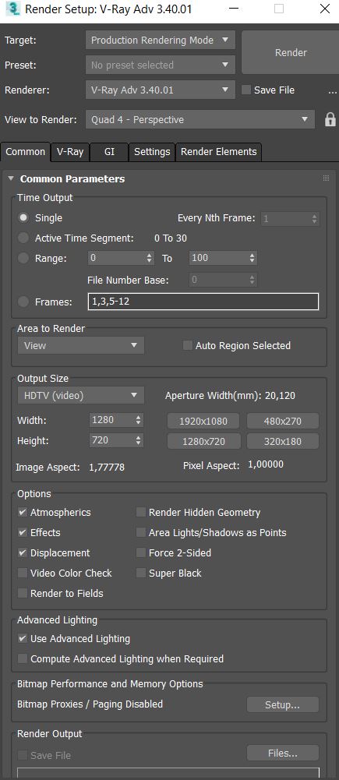Toggle Use Advanced Lighting checkbox

23,638
